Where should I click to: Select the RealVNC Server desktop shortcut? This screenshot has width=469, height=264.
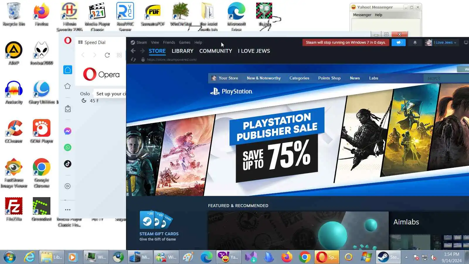[x=125, y=17]
